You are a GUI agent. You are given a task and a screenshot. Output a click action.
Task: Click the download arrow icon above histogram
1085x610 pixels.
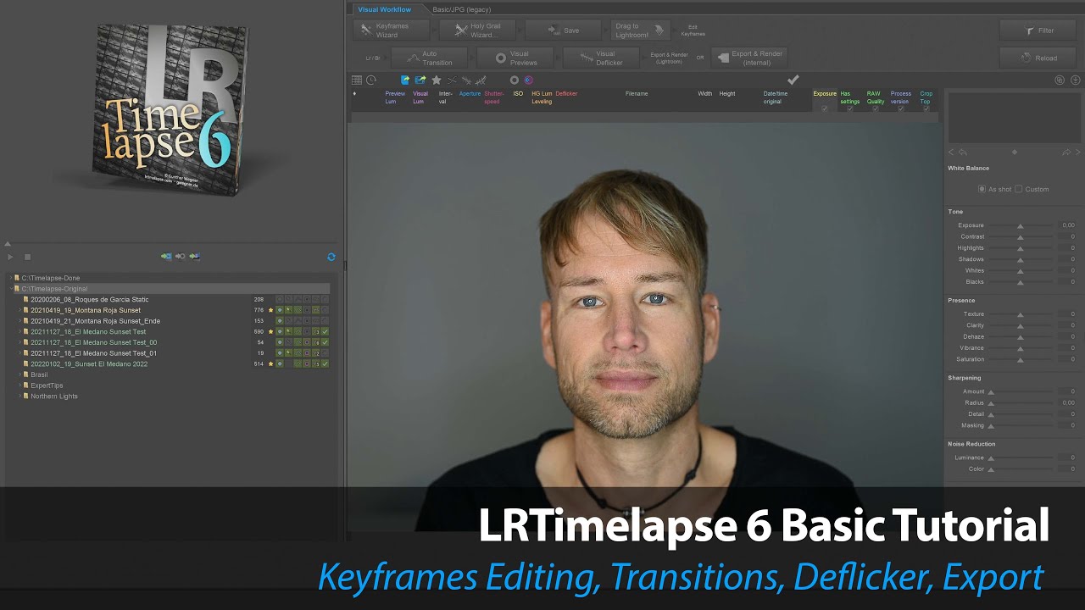click(1076, 80)
